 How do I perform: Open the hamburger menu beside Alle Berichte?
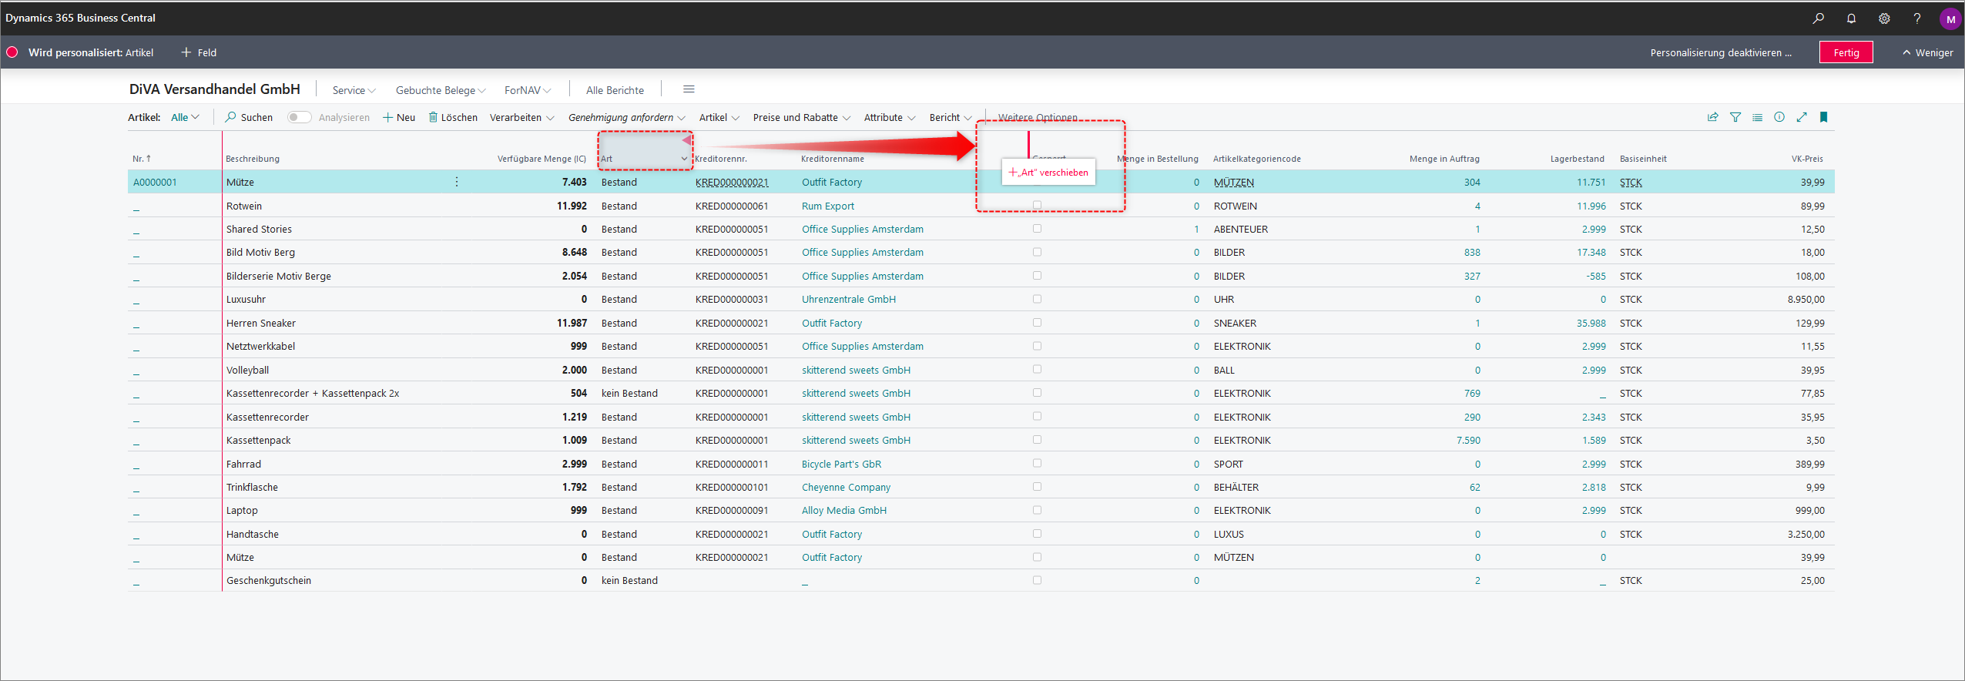(x=689, y=89)
